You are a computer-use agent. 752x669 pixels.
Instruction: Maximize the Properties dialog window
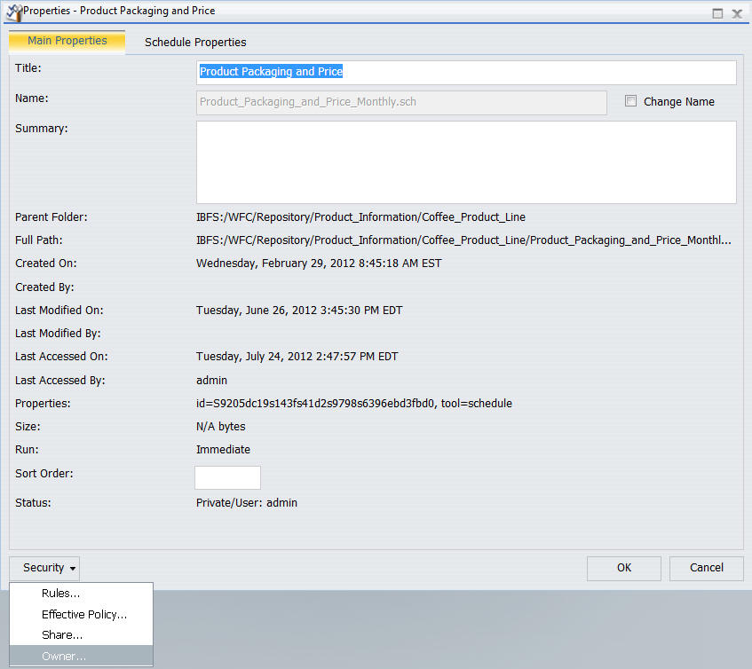pyautogui.click(x=717, y=13)
